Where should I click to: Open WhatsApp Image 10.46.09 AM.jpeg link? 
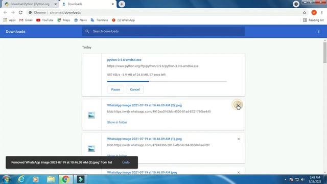[142, 172]
